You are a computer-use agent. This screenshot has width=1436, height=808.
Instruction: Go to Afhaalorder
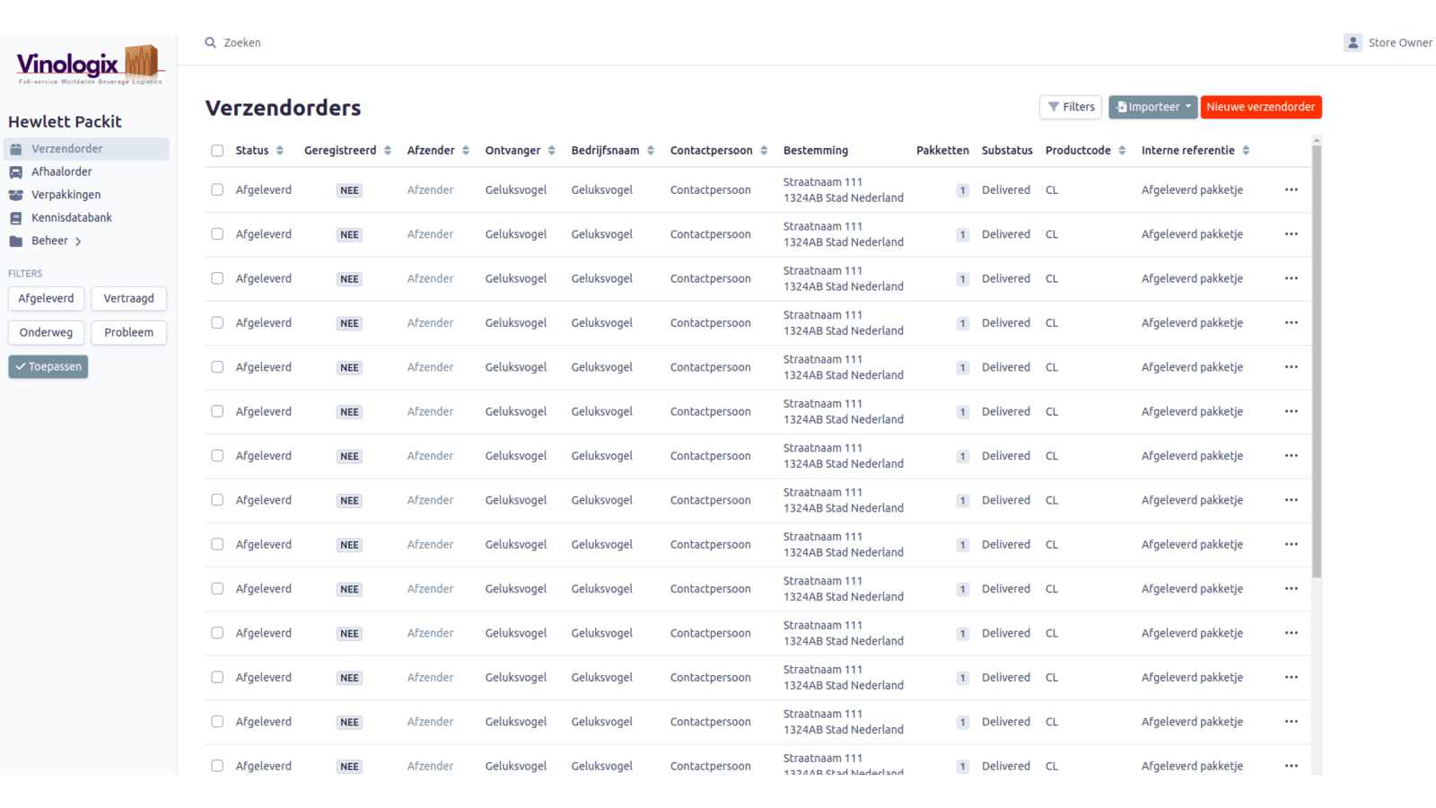pyautogui.click(x=61, y=172)
